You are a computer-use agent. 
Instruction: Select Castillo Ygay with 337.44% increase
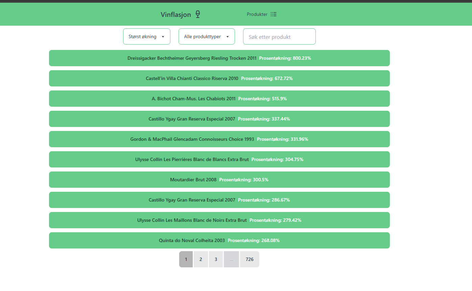coord(219,119)
